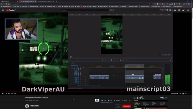193x109 pixels.
Task: Click the JOIN membership button
Action: tap(118, 106)
